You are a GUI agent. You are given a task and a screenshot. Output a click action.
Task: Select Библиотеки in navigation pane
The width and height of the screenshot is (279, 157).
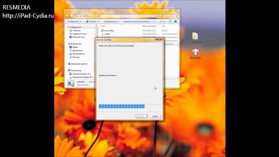pyautogui.click(x=76, y=44)
